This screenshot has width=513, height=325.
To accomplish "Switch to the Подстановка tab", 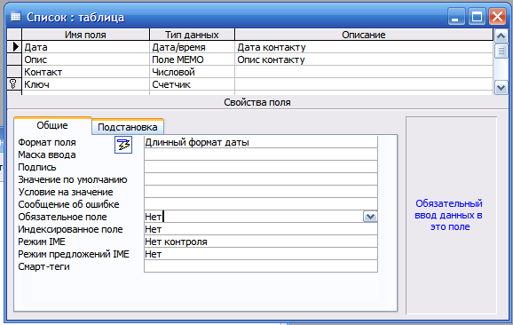I will tap(128, 127).
